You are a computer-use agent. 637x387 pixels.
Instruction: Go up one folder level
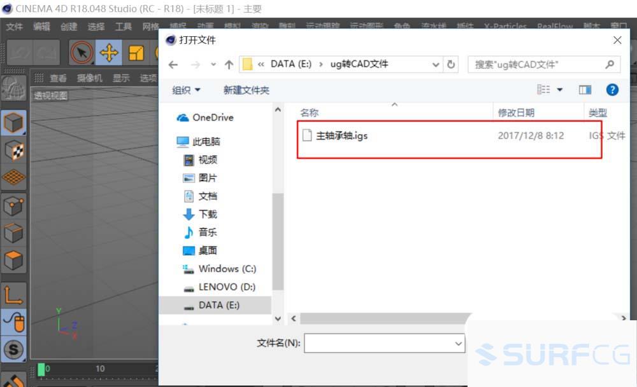tap(229, 64)
